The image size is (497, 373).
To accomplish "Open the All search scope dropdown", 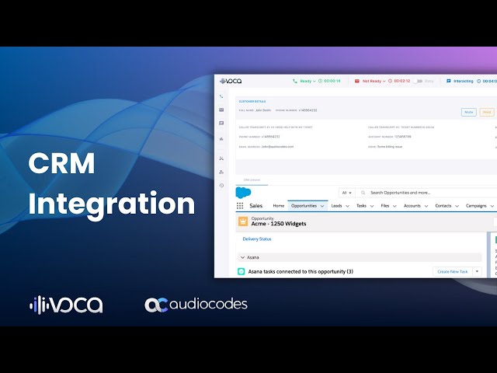I will point(347,193).
